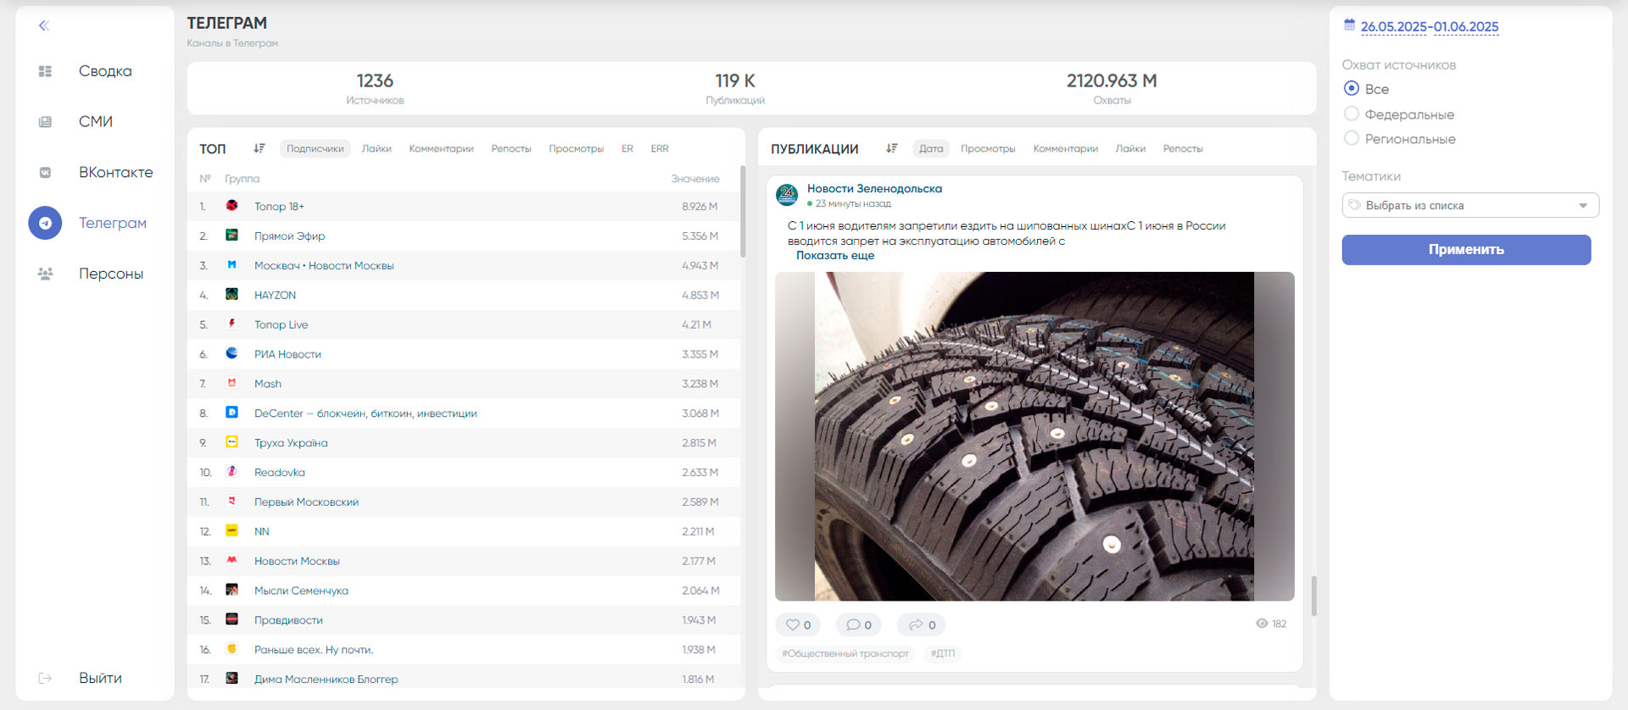The height and width of the screenshot is (710, 1628).
Task: Switch top list to Просмотры tab
Action: pyautogui.click(x=576, y=149)
